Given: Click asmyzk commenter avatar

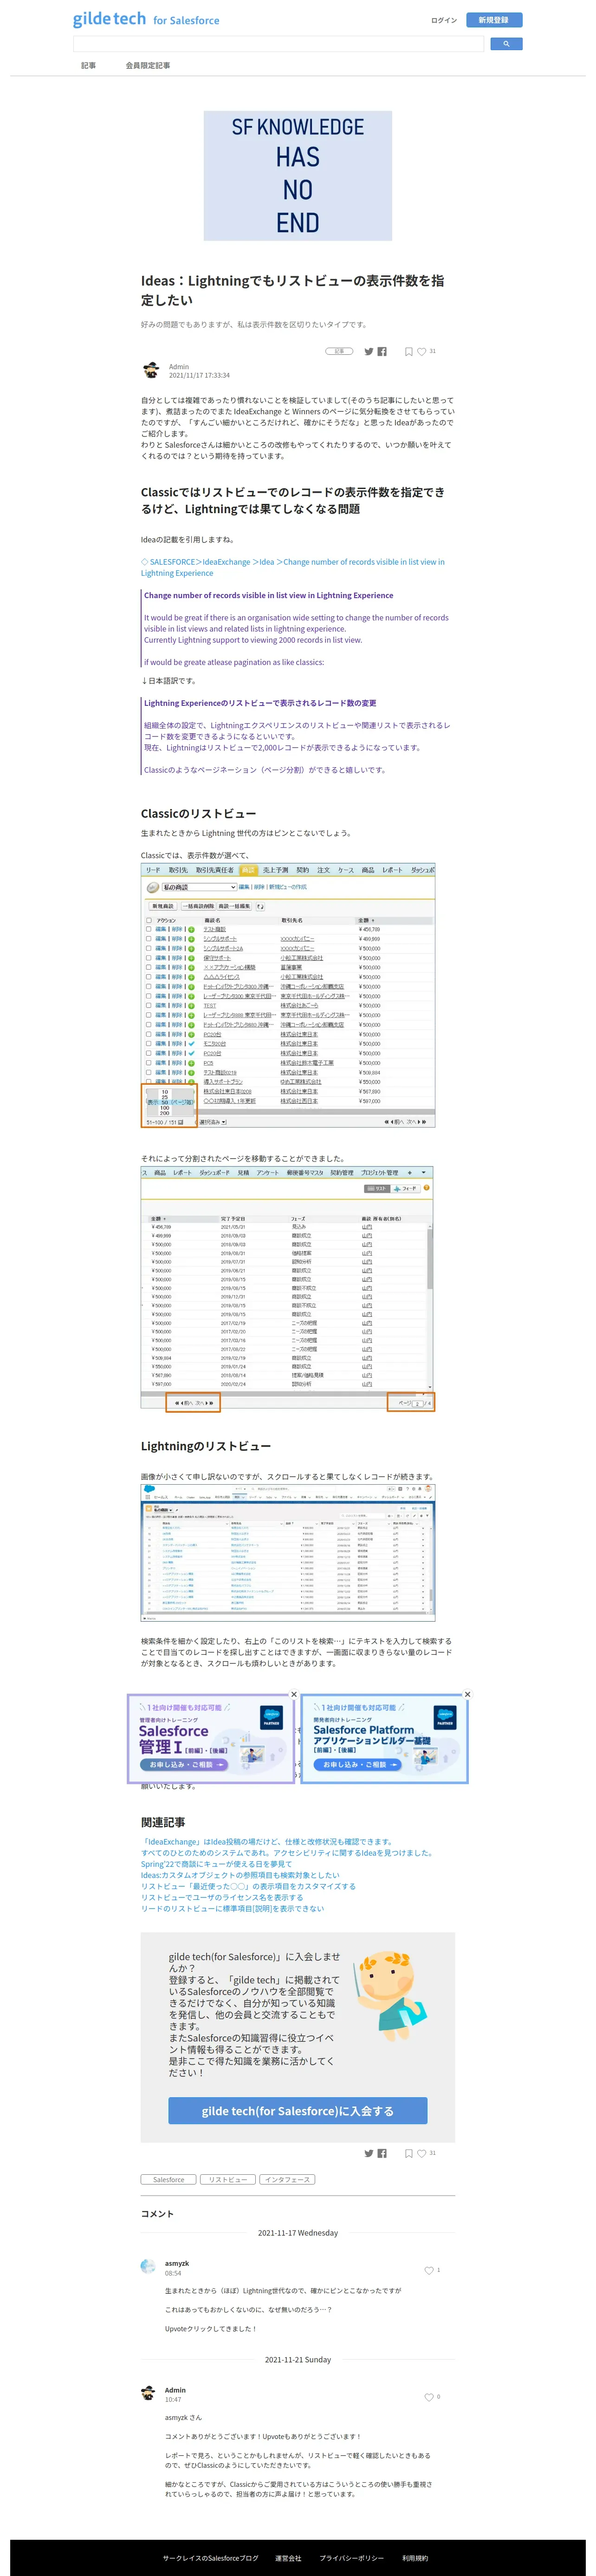Looking at the screenshot, I should 149,2266.
